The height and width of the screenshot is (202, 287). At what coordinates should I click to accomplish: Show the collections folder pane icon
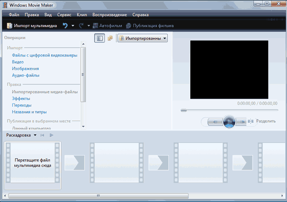[x=110, y=38]
